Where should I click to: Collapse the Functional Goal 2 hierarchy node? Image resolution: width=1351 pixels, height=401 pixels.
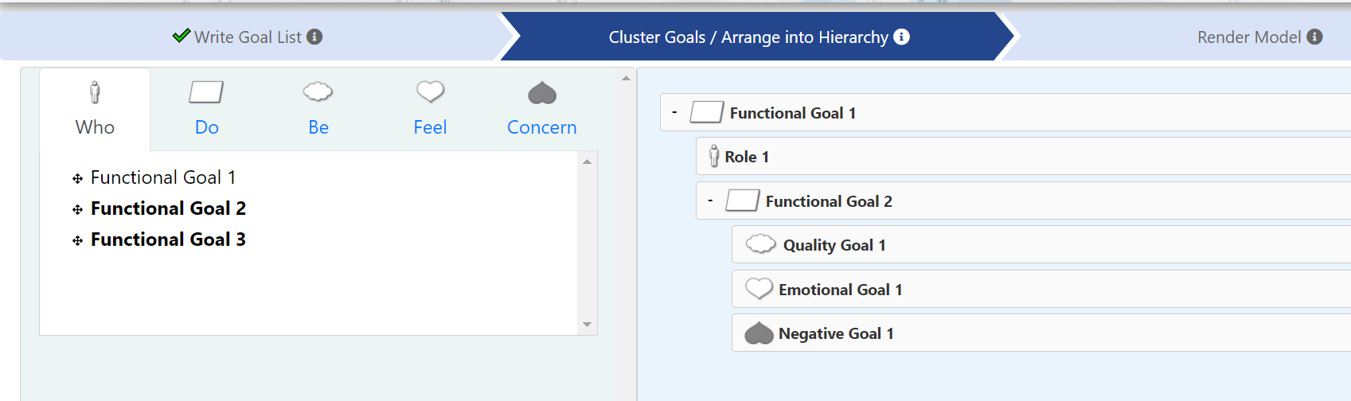(x=710, y=200)
